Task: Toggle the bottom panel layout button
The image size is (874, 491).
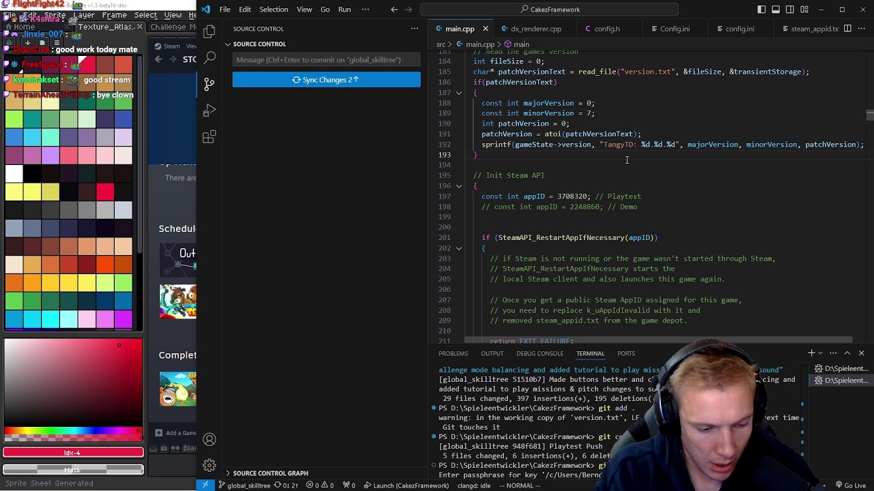Action: pos(776,10)
